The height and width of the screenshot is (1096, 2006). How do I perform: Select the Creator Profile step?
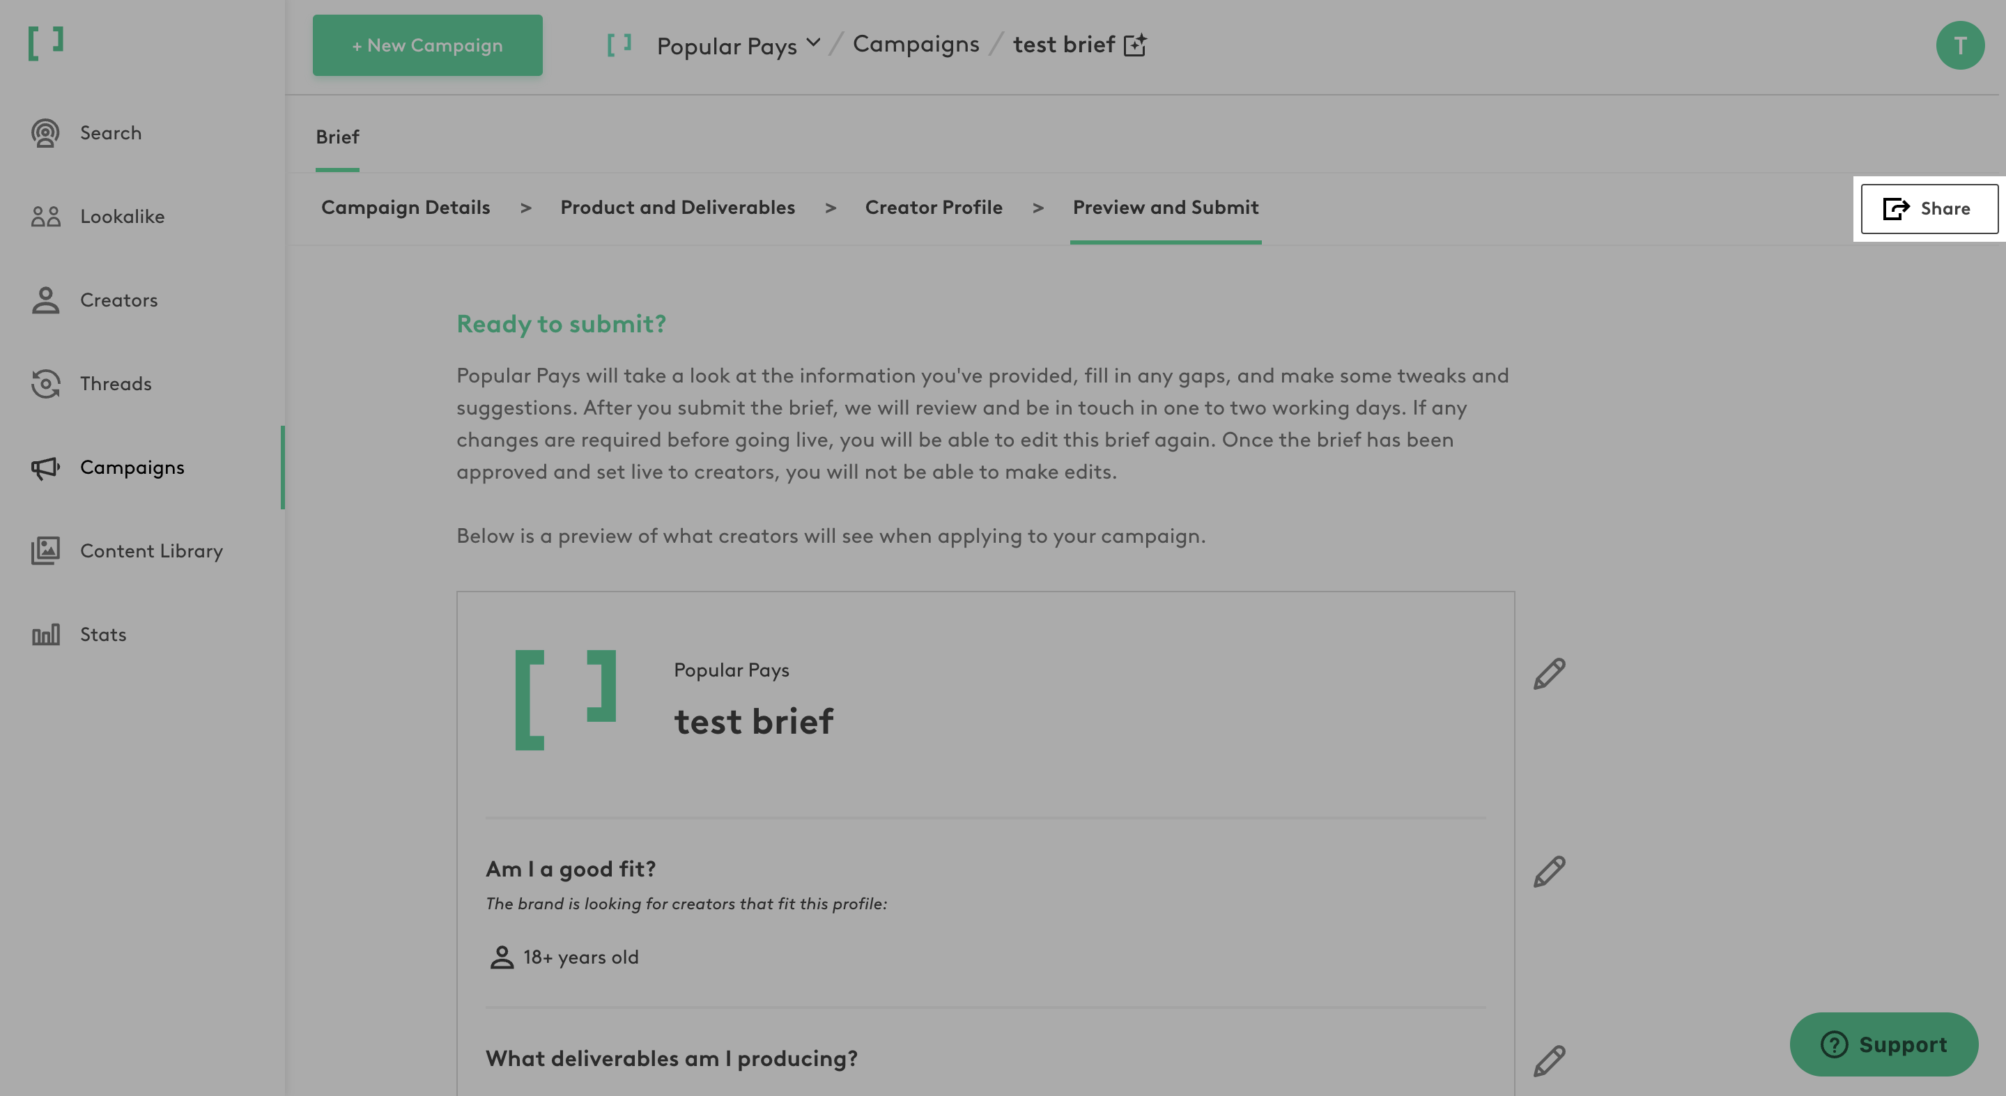tap(933, 208)
